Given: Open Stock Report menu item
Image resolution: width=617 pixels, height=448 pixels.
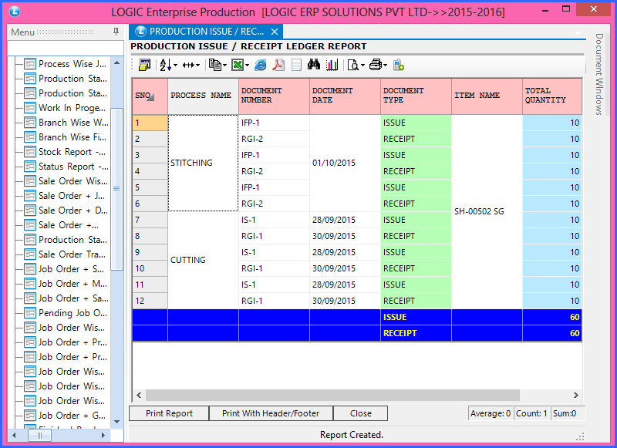Looking at the screenshot, I should click(x=65, y=152).
